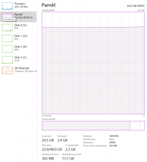Click the memory usage graph

tap(93, 63)
